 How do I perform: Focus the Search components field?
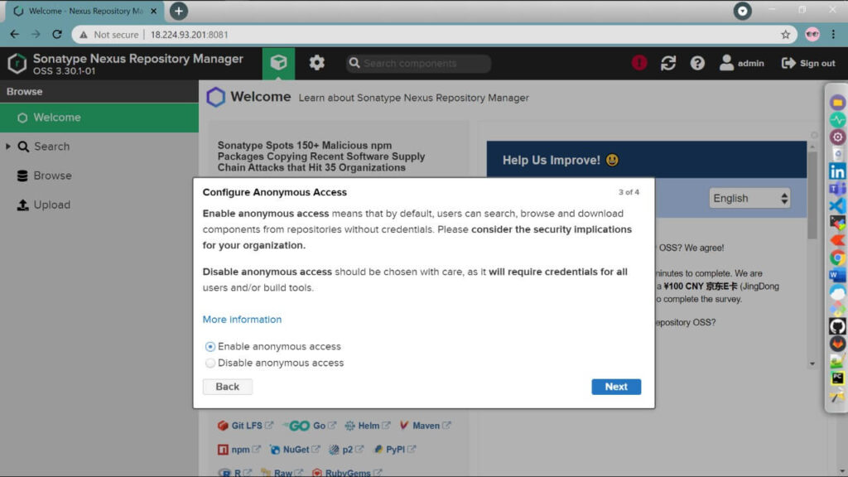tap(419, 63)
